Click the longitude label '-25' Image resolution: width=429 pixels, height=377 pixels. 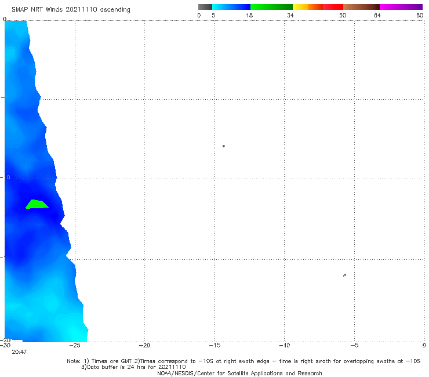click(75, 346)
